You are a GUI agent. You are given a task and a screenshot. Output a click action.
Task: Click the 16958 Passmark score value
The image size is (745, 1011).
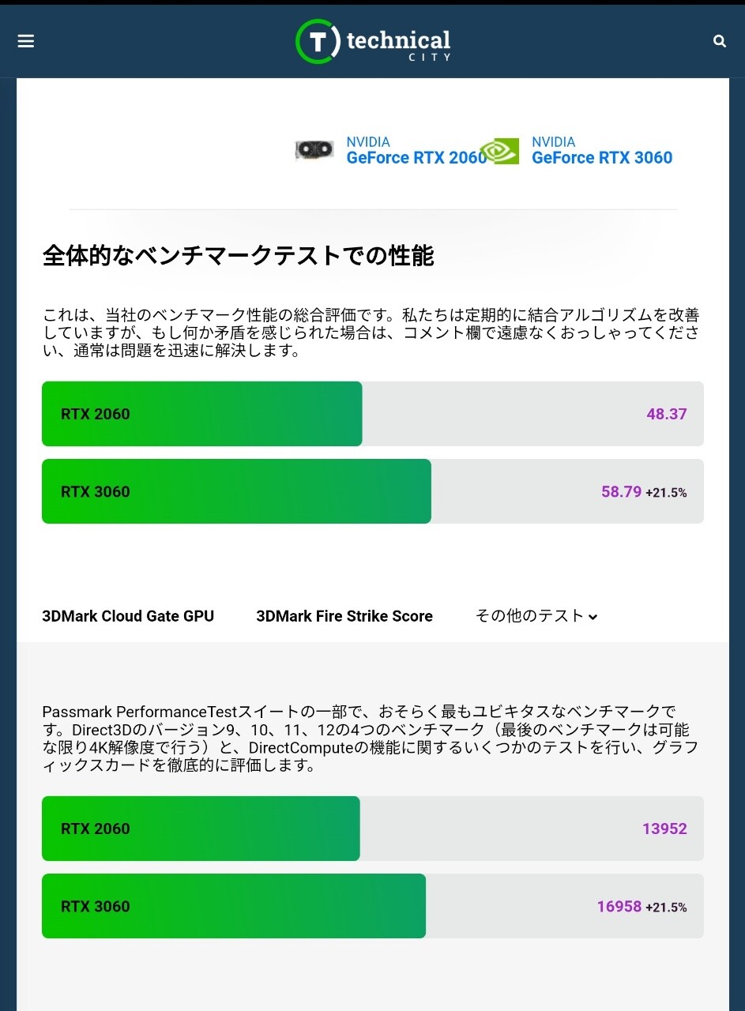(x=619, y=906)
